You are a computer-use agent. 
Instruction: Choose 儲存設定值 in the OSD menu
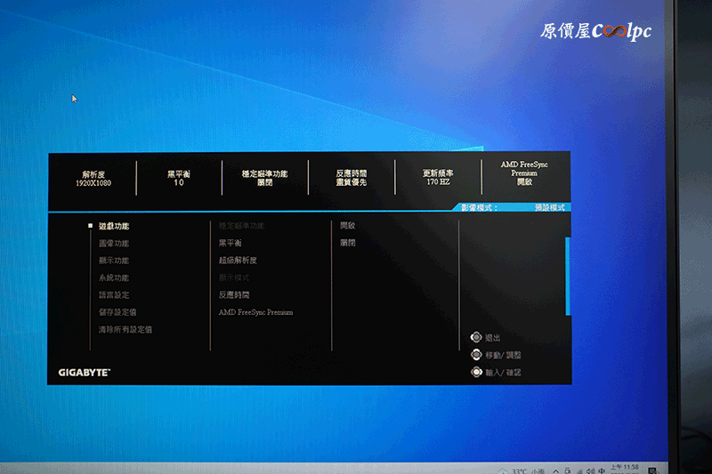(x=117, y=312)
